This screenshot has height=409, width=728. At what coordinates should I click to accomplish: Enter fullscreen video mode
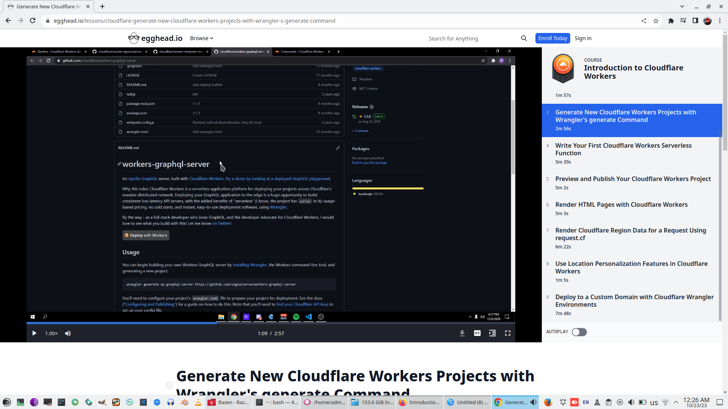pyautogui.click(x=508, y=333)
